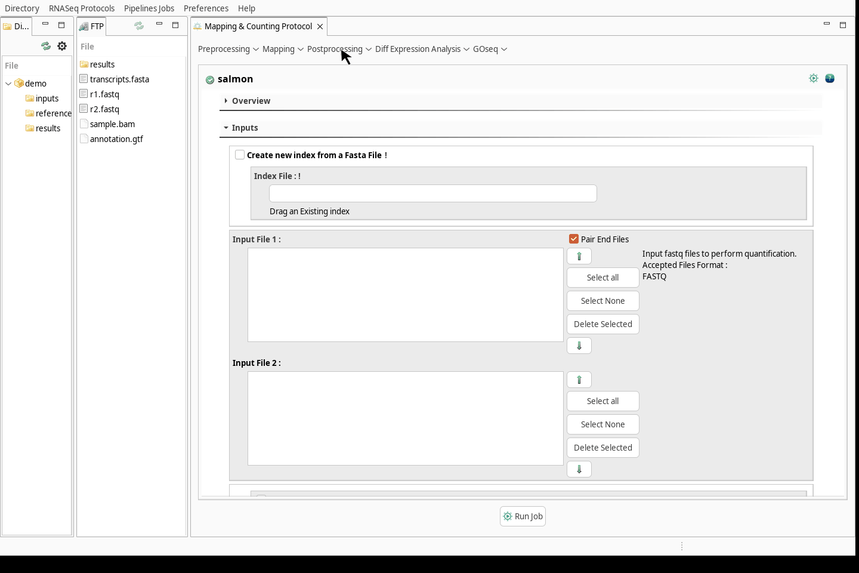The width and height of the screenshot is (859, 573).
Task: Expand the Overview section
Action: tap(226, 101)
